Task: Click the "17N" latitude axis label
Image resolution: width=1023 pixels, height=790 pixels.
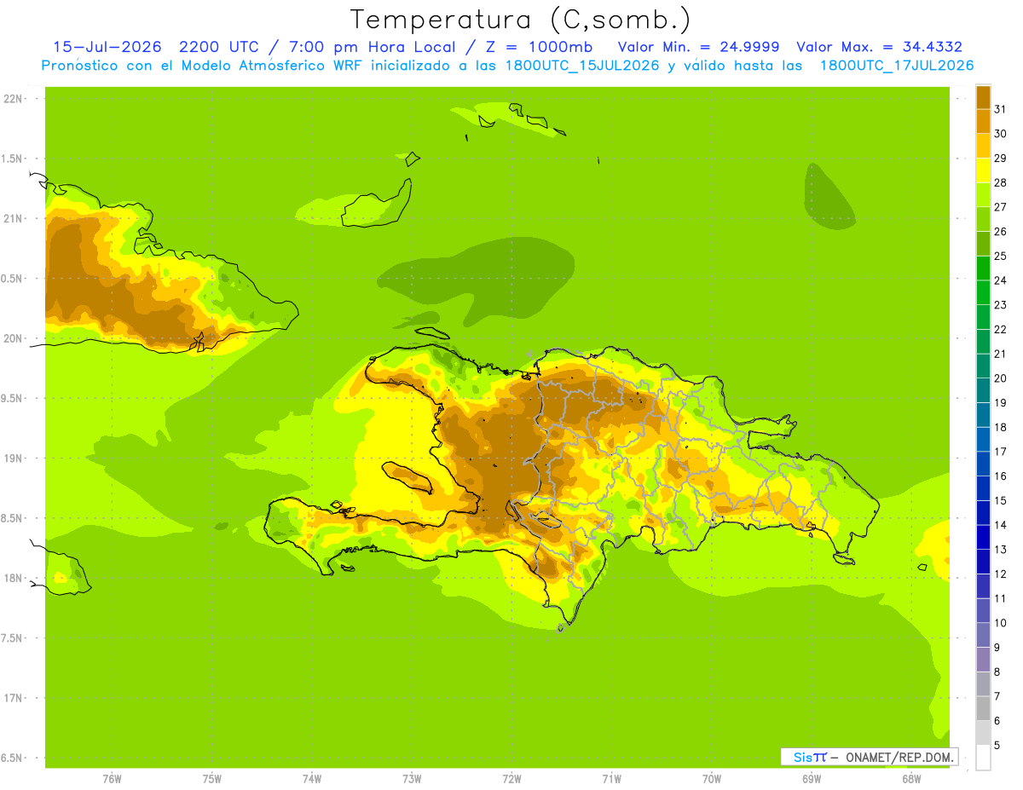Action: [13, 698]
